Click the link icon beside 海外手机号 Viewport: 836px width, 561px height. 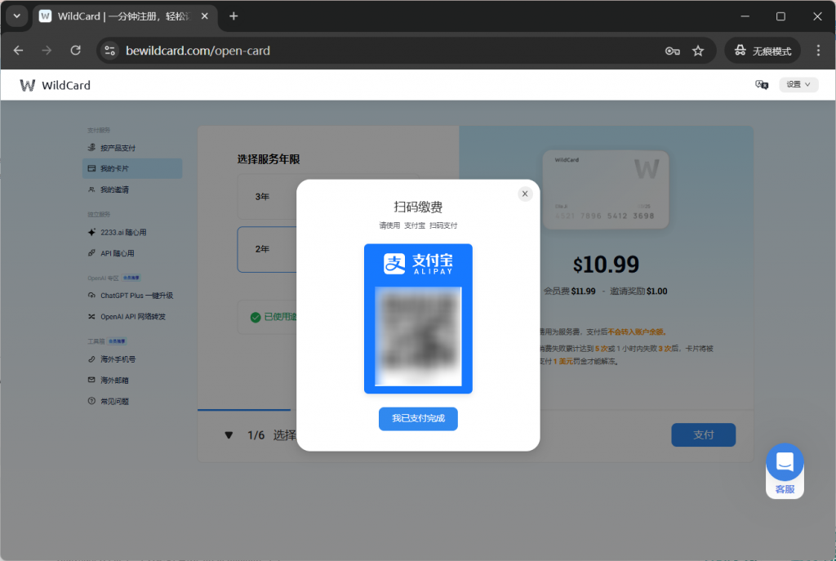click(91, 358)
